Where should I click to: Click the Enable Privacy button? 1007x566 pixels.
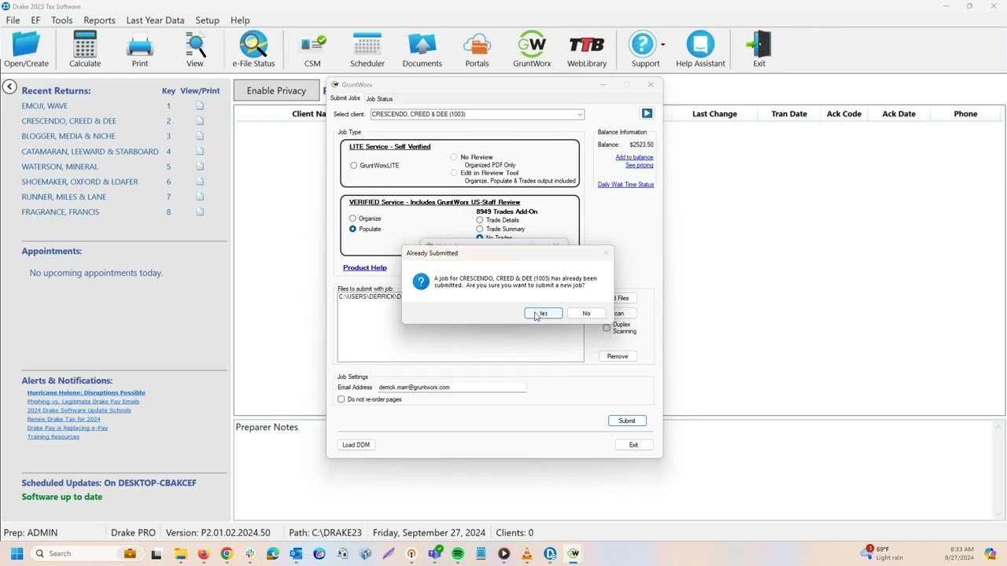276,90
